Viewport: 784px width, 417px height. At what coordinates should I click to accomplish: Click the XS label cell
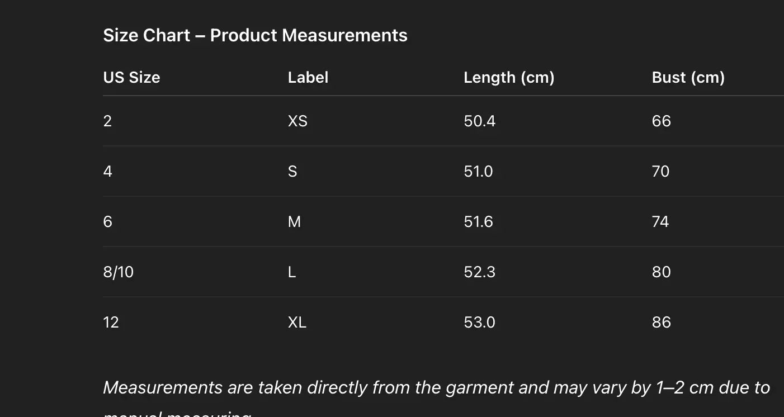point(297,121)
